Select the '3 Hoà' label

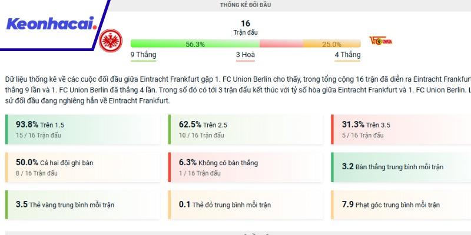[246, 55]
